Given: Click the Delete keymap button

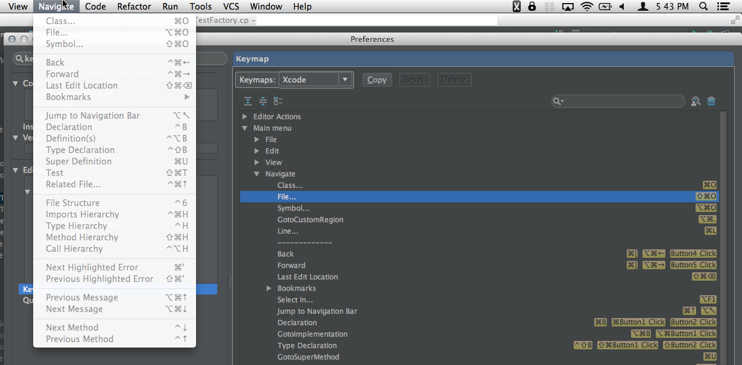Looking at the screenshot, I should [454, 80].
